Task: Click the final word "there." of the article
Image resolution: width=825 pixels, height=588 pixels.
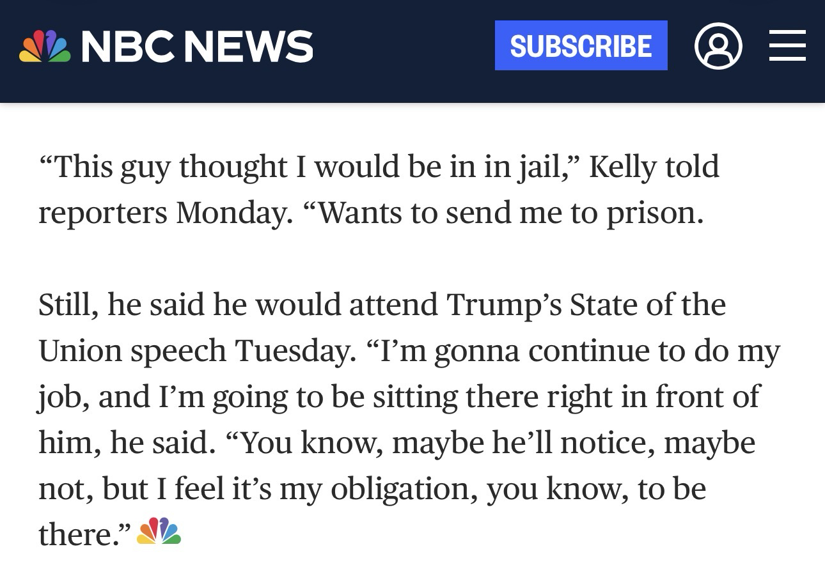Action: pos(84,534)
